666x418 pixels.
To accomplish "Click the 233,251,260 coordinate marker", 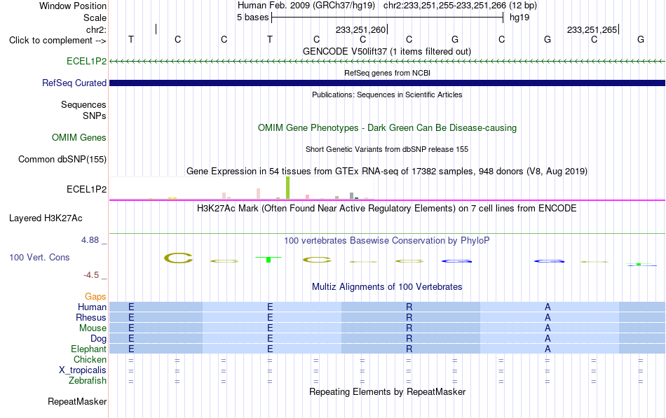I will click(x=360, y=29).
